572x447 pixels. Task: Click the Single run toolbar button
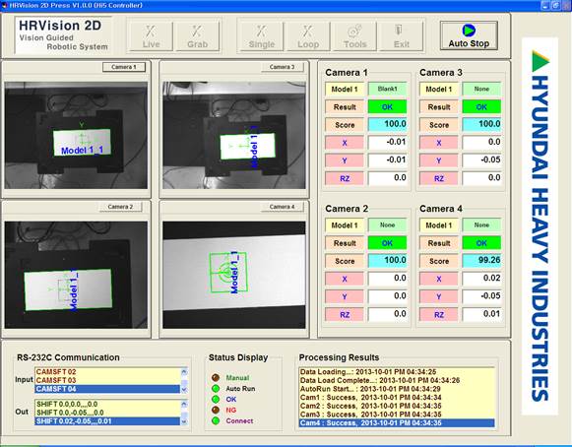(x=261, y=36)
